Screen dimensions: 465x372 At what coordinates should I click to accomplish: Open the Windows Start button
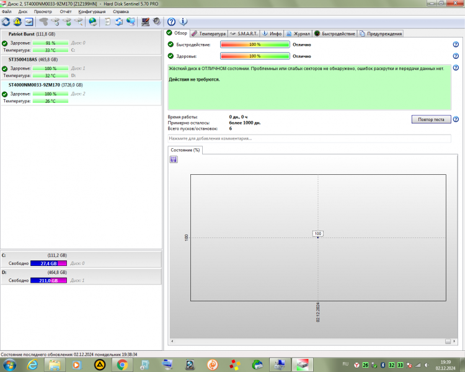pos(9,365)
